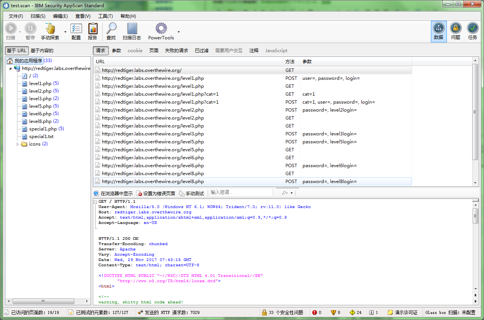Click the search binoculars icon
This screenshot has width=484, height=320.
pyautogui.click(x=284, y=193)
